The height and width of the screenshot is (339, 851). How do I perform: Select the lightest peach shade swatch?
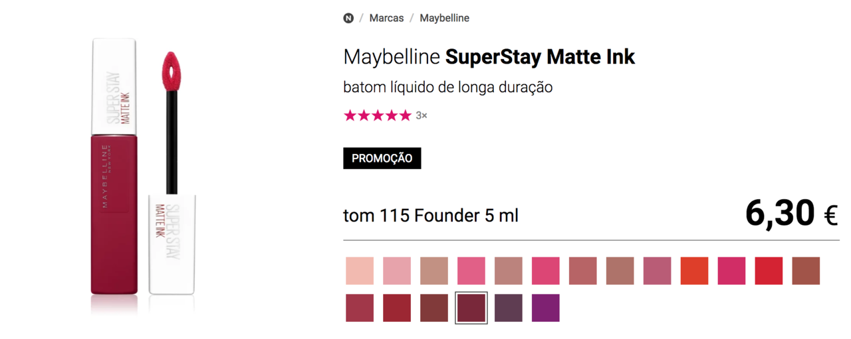pyautogui.click(x=360, y=271)
